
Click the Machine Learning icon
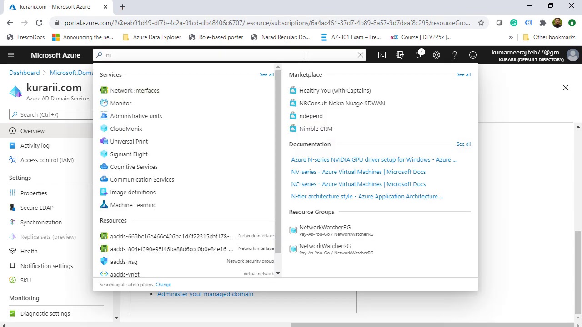[x=104, y=205]
